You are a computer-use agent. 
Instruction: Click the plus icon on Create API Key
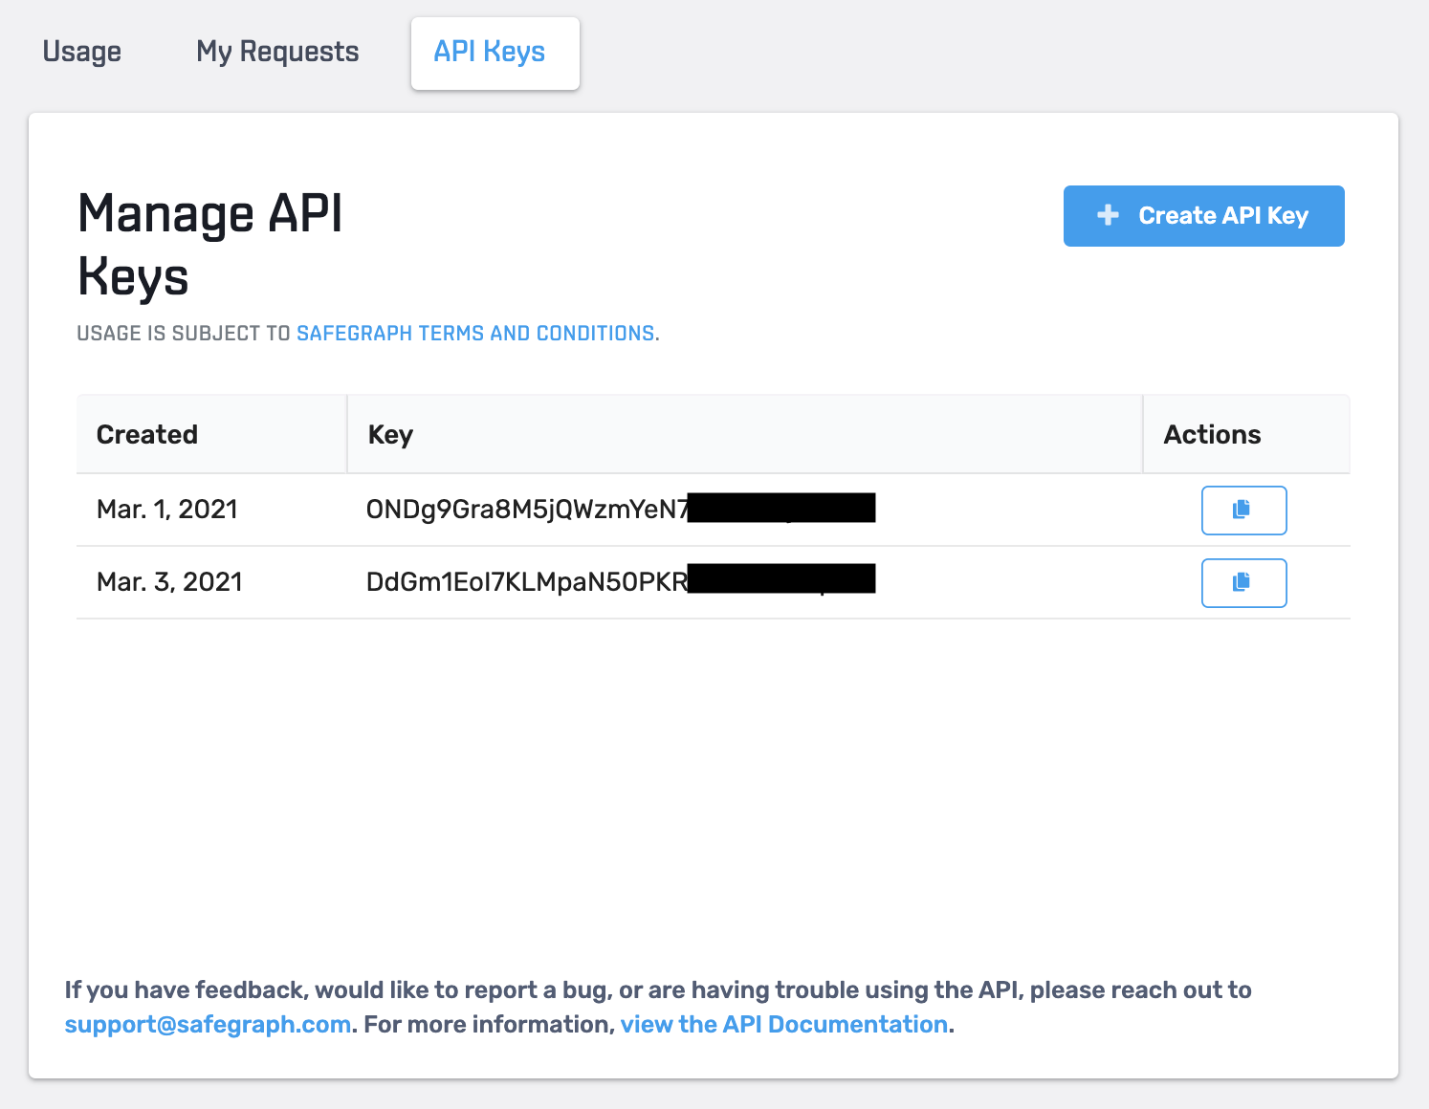point(1107,216)
